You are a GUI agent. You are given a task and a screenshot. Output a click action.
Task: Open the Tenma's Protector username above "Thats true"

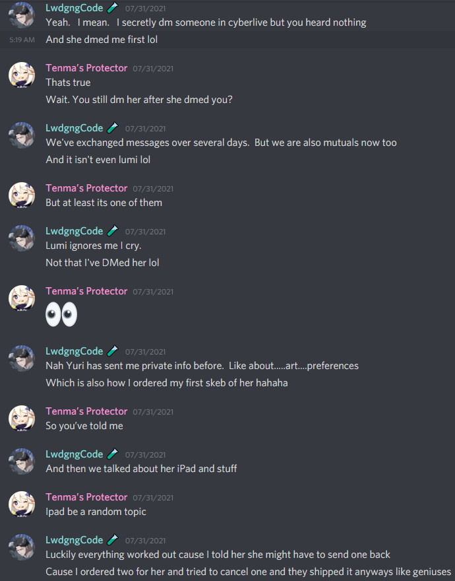click(x=86, y=68)
